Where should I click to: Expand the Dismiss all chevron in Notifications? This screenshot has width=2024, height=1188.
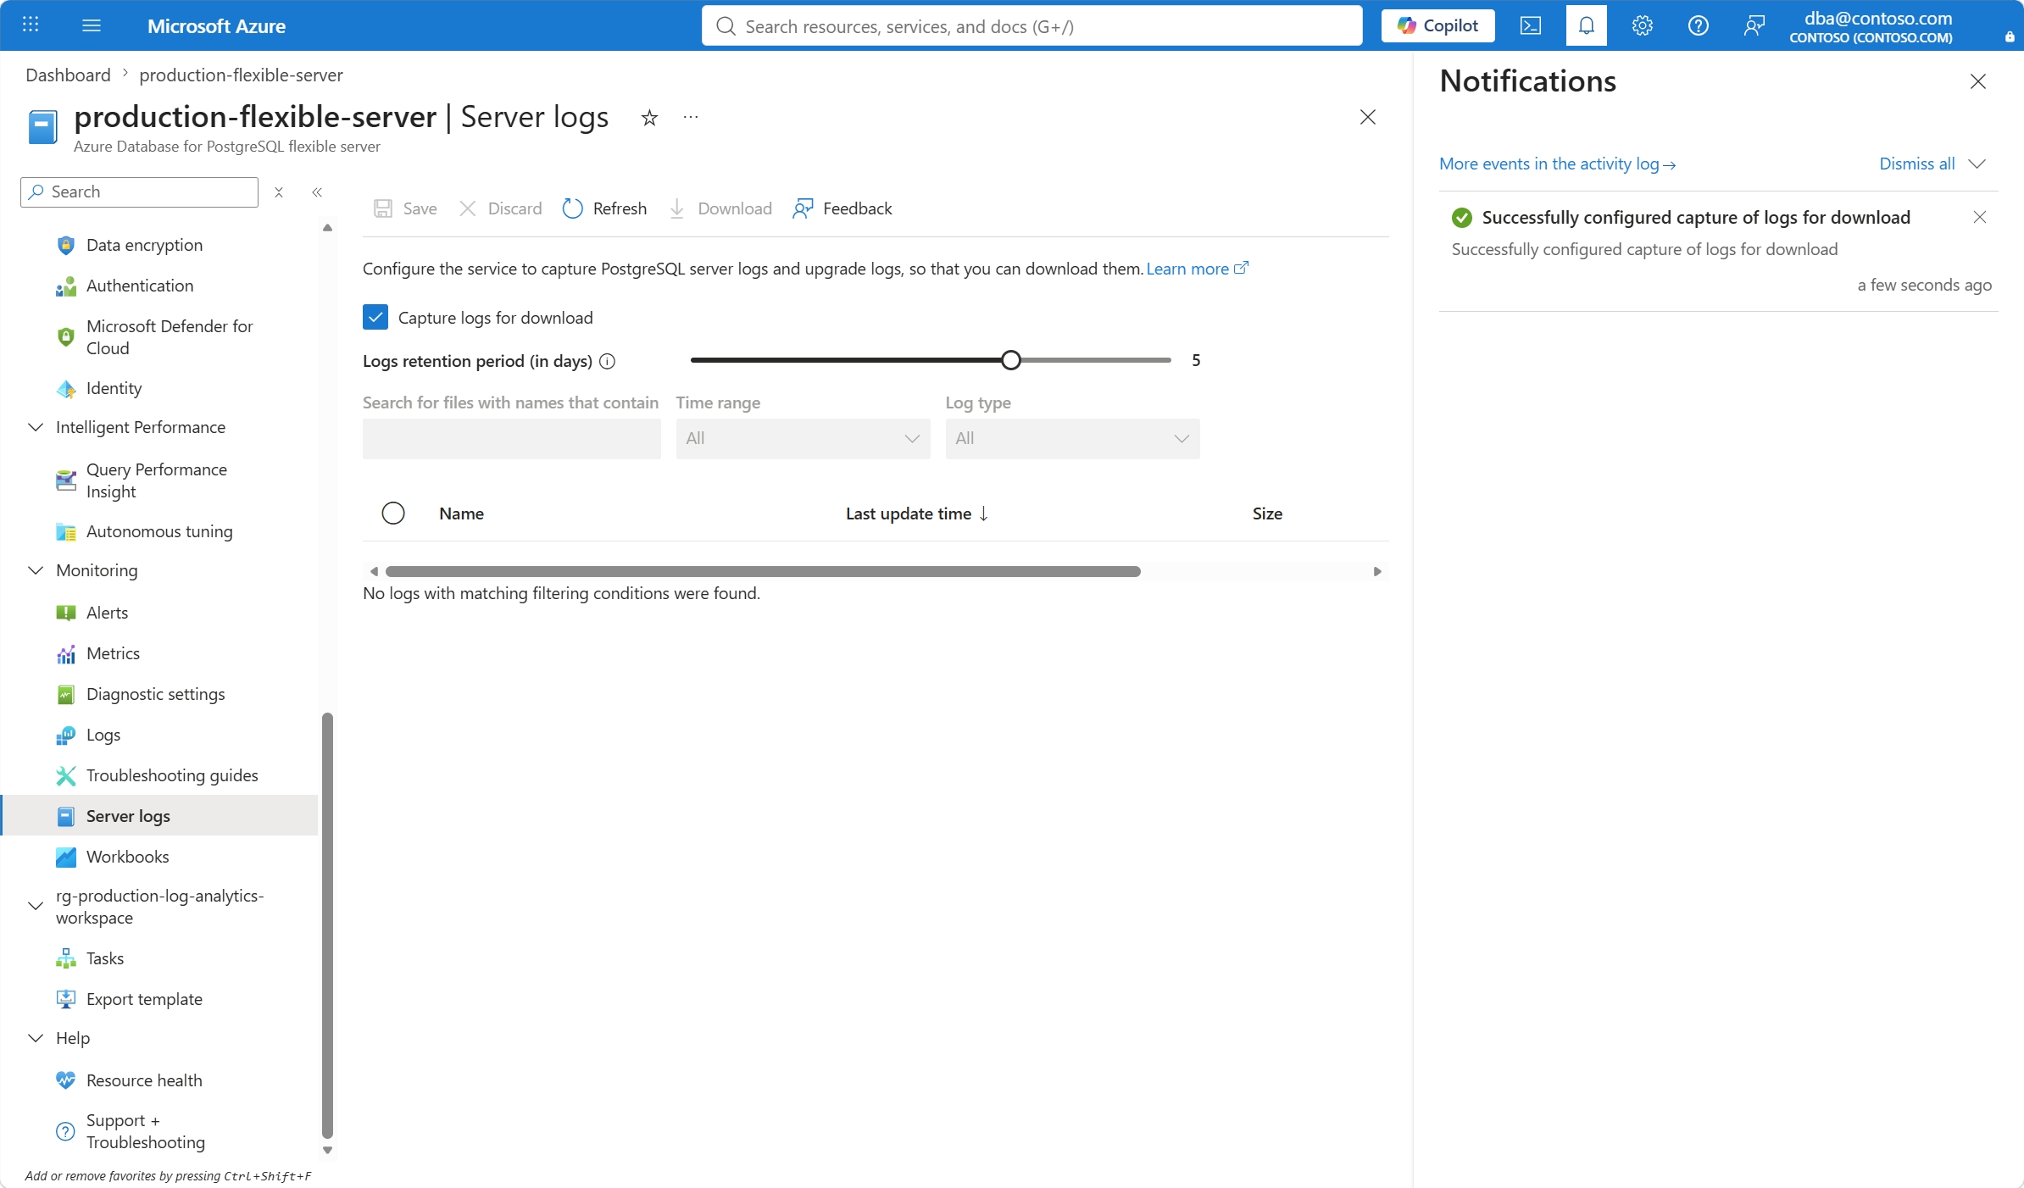1977,164
